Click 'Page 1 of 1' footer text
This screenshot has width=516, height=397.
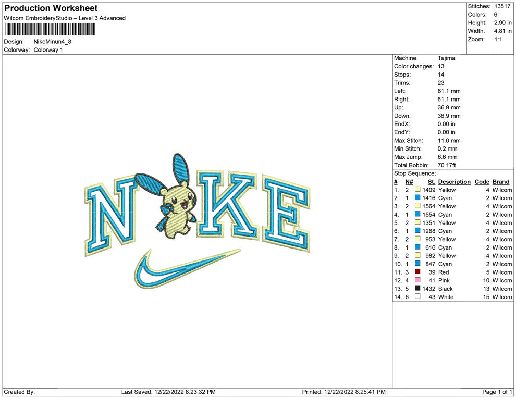point(497,392)
